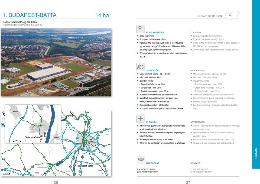The width and height of the screenshot is (260, 184).
Task: Click 'Batta Ipari Park' bullet
Action: point(147,36)
